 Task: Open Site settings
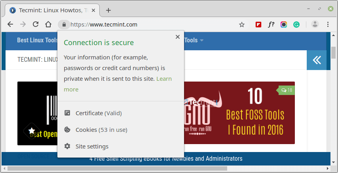pos(86,146)
